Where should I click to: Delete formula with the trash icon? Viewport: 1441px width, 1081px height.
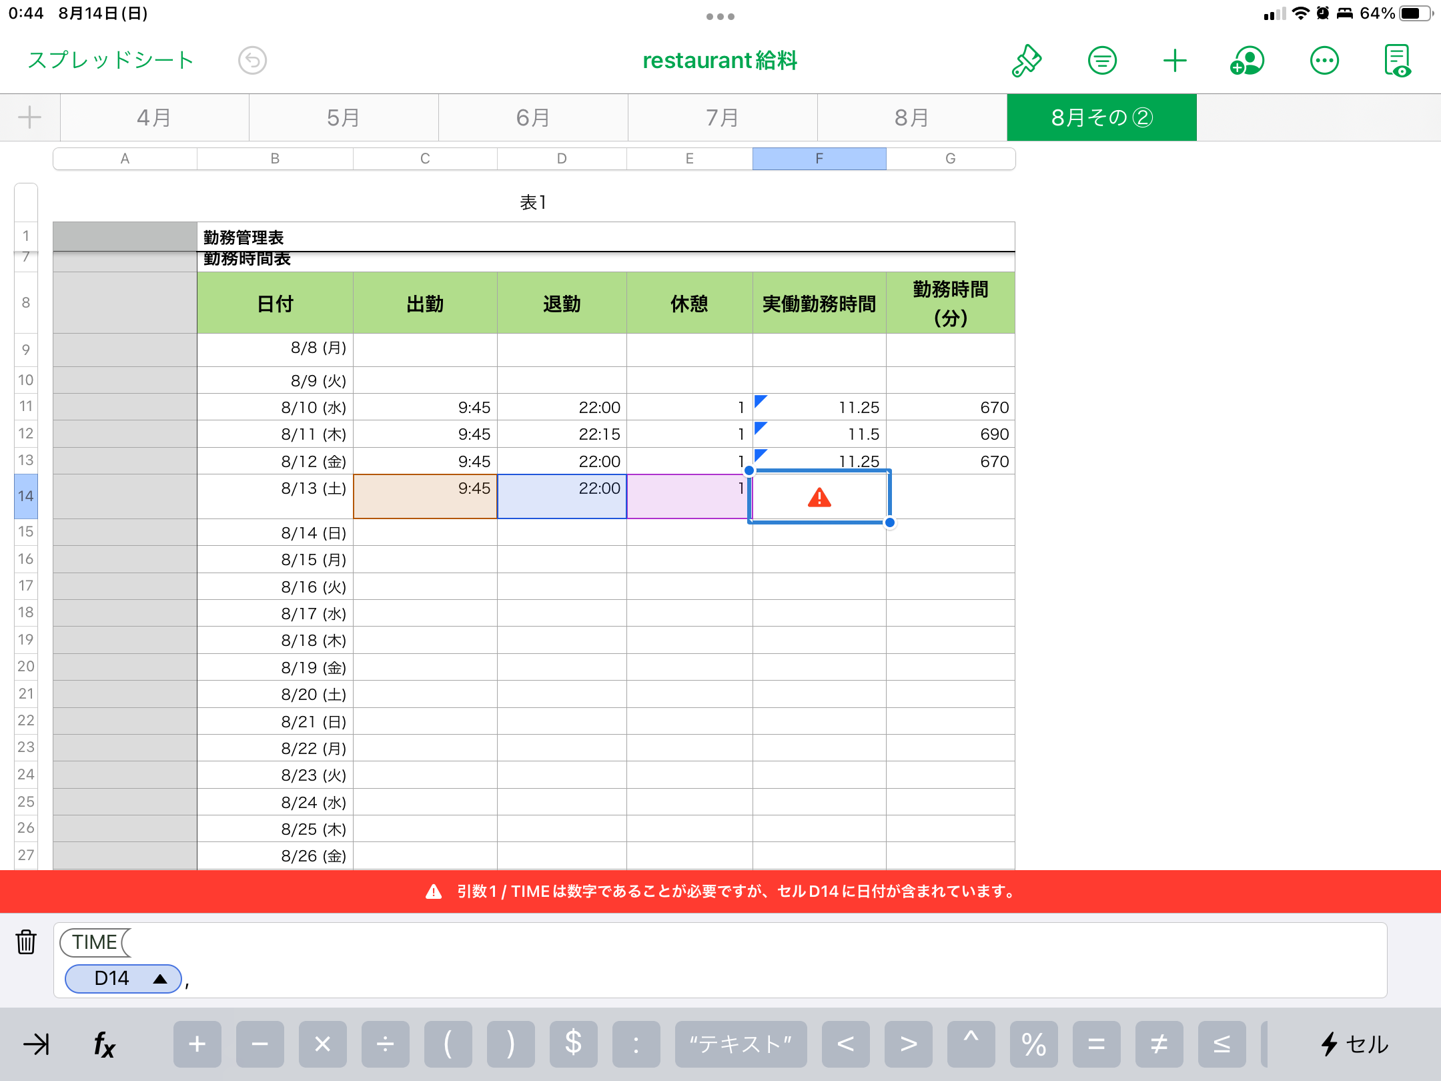pyautogui.click(x=26, y=942)
